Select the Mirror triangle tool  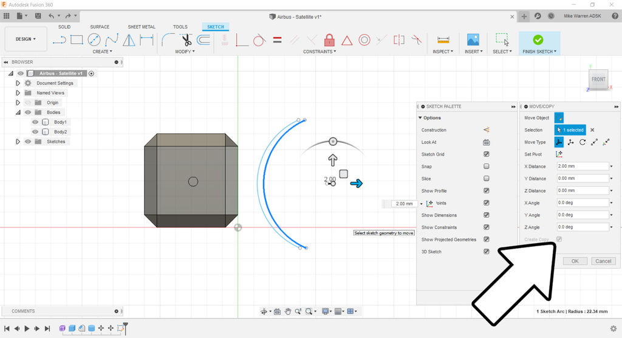click(x=129, y=40)
